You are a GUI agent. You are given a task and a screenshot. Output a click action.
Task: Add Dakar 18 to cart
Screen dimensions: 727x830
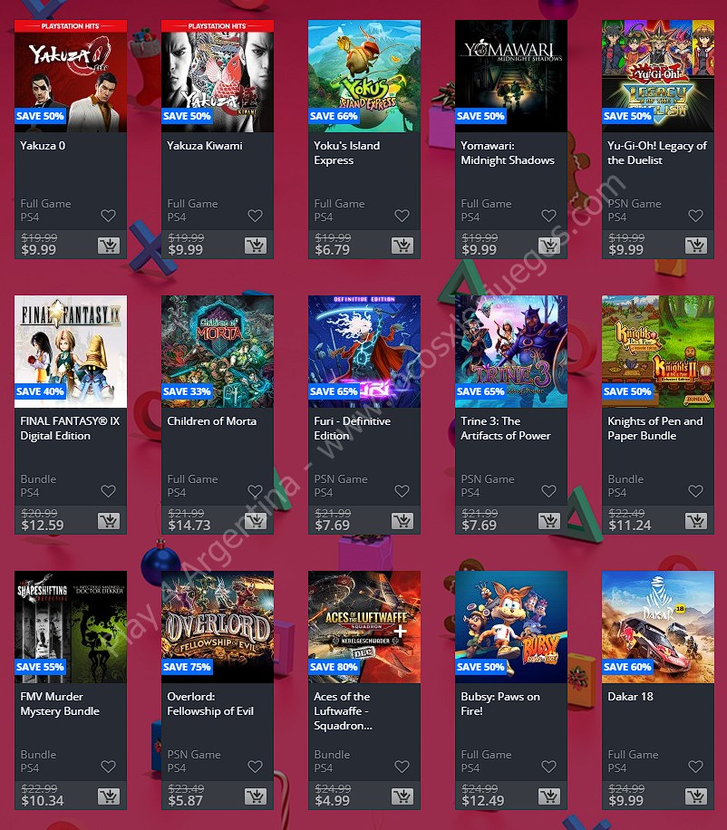click(696, 796)
